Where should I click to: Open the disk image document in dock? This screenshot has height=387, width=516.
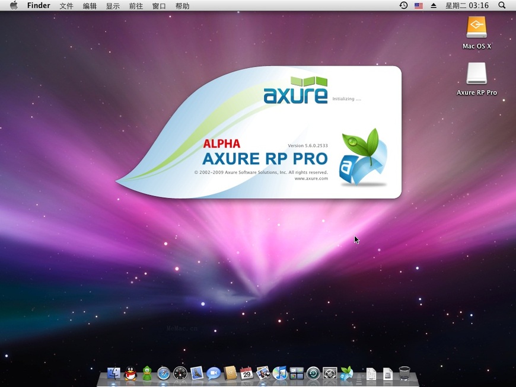[388, 374]
